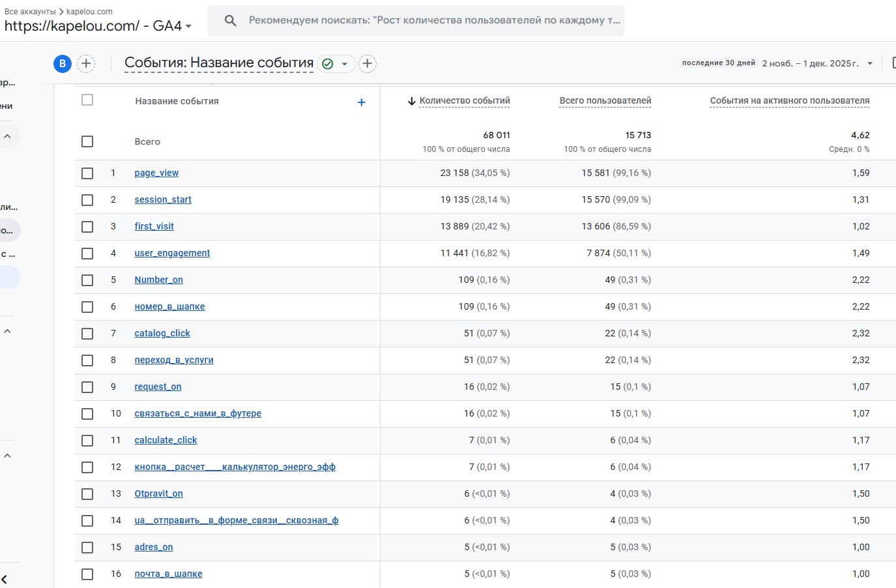Check the user_engagement row checkbox
This screenshot has height=588, width=896.
pos(87,254)
